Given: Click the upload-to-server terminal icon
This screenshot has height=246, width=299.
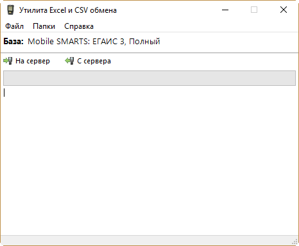Looking at the screenshot, I should pyautogui.click(x=8, y=61).
